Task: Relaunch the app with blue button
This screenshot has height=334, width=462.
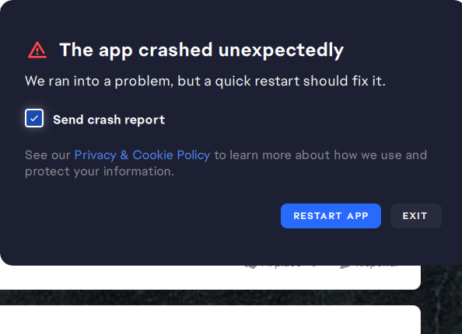Action: (x=331, y=216)
